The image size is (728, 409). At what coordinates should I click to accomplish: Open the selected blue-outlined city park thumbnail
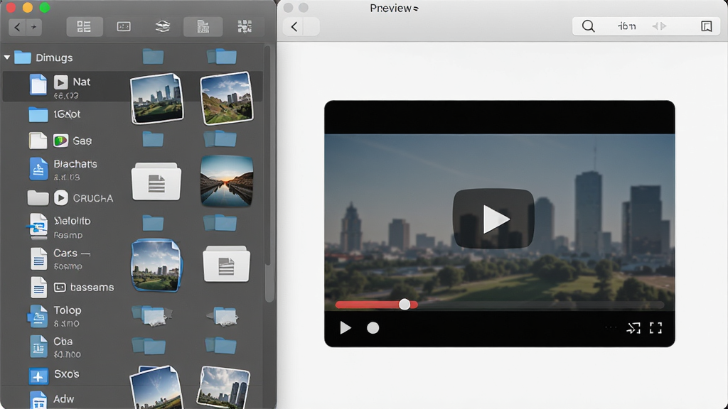click(x=156, y=266)
